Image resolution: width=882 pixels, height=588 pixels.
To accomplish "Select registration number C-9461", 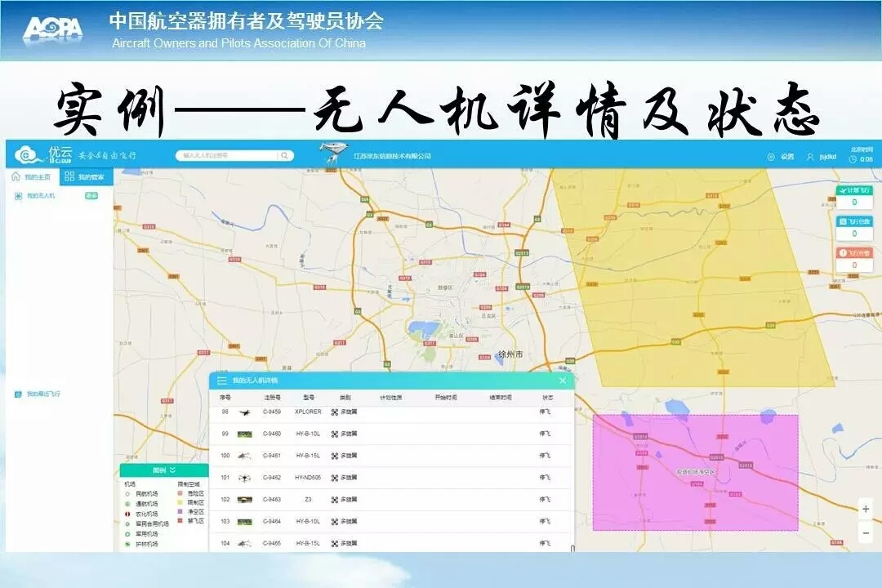I will (272, 456).
